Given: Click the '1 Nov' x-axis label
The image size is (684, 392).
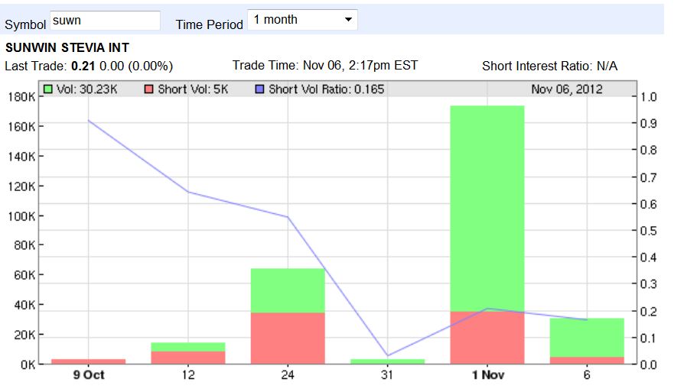Looking at the screenshot, I should tap(487, 375).
